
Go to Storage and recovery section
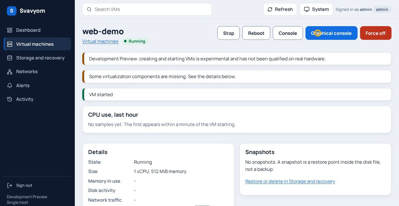(x=37, y=58)
